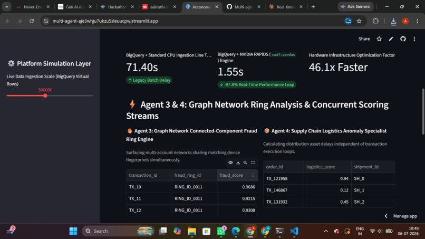Click the Manage app link
This screenshot has height=239, width=425.
(405, 216)
